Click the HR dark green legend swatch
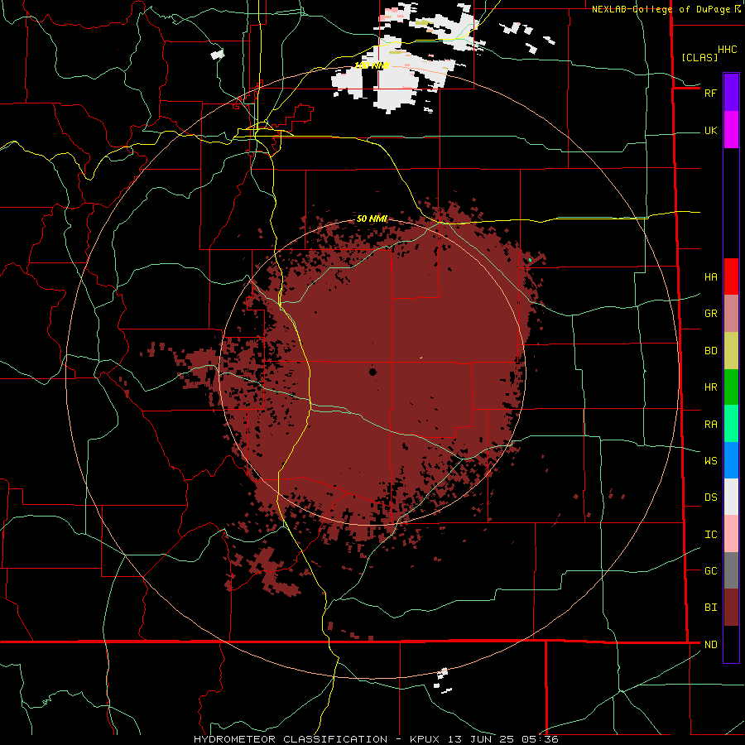 [x=731, y=387]
